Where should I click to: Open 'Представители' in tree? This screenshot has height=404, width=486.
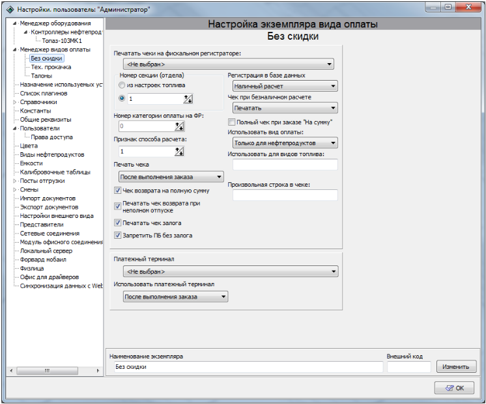[42, 224]
